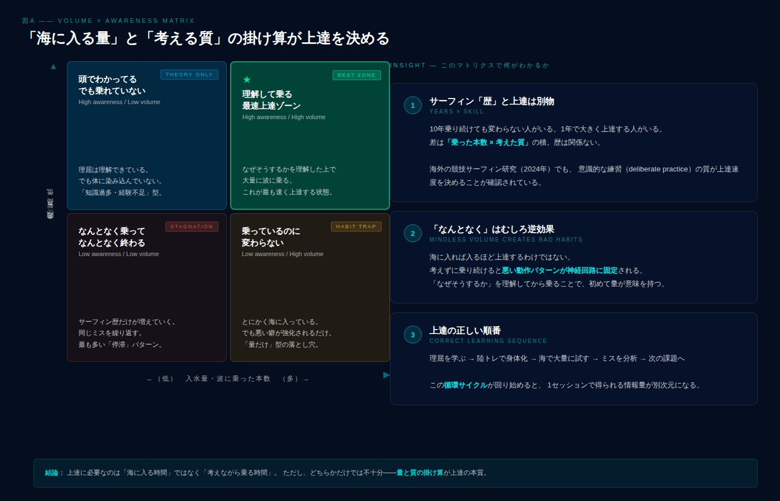Viewport: 780px width, 501px height.
Task: Click the line 理屈は理解できている。
Action: [x=115, y=170]
